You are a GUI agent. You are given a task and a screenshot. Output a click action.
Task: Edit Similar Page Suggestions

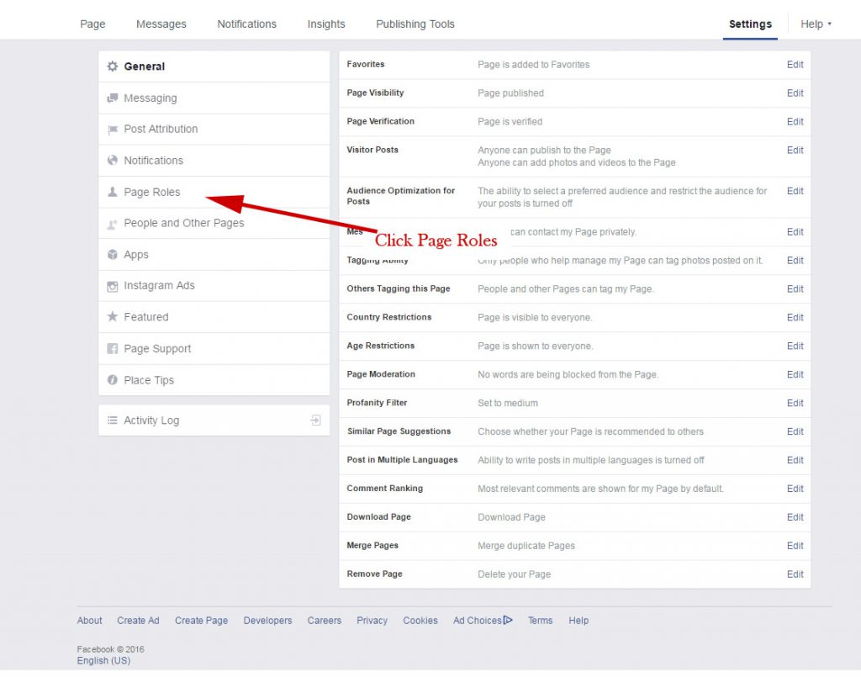pos(795,432)
